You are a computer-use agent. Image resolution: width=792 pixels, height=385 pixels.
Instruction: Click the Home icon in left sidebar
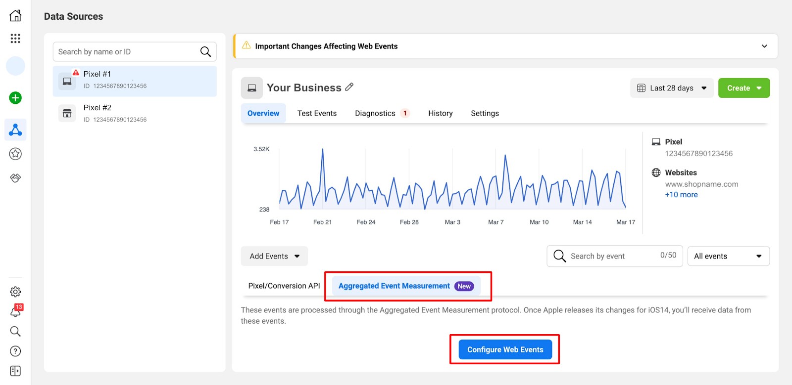click(x=15, y=16)
